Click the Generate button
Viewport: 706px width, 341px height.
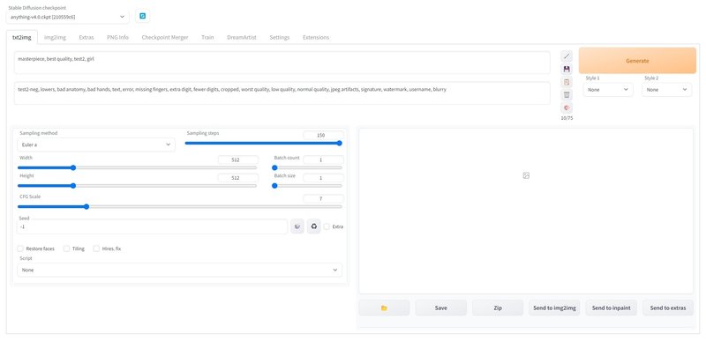pos(637,61)
